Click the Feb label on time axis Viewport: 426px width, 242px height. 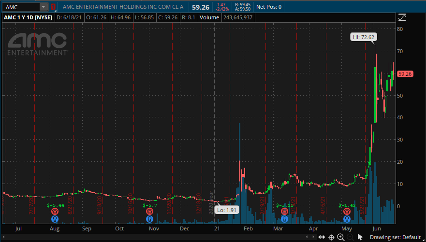249,228
